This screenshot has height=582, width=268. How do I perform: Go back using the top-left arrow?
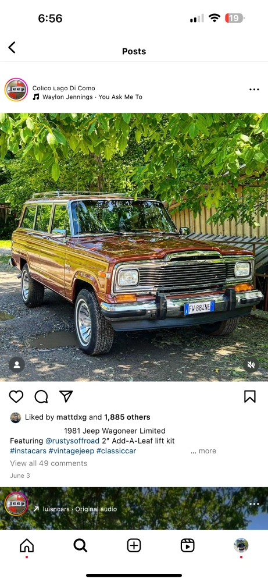12,48
